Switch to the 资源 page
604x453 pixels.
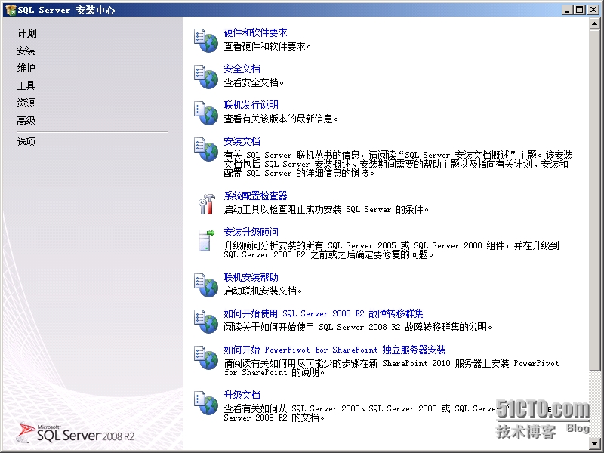click(x=26, y=103)
